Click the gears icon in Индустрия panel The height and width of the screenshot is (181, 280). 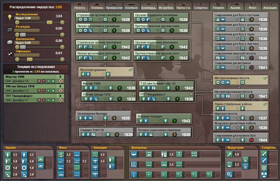pos(229,174)
